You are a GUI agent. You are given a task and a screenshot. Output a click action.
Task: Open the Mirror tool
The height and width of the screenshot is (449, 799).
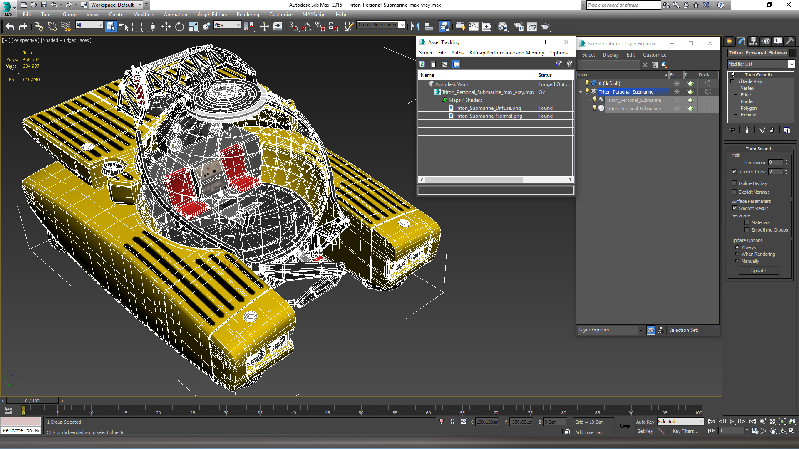pyautogui.click(x=415, y=27)
